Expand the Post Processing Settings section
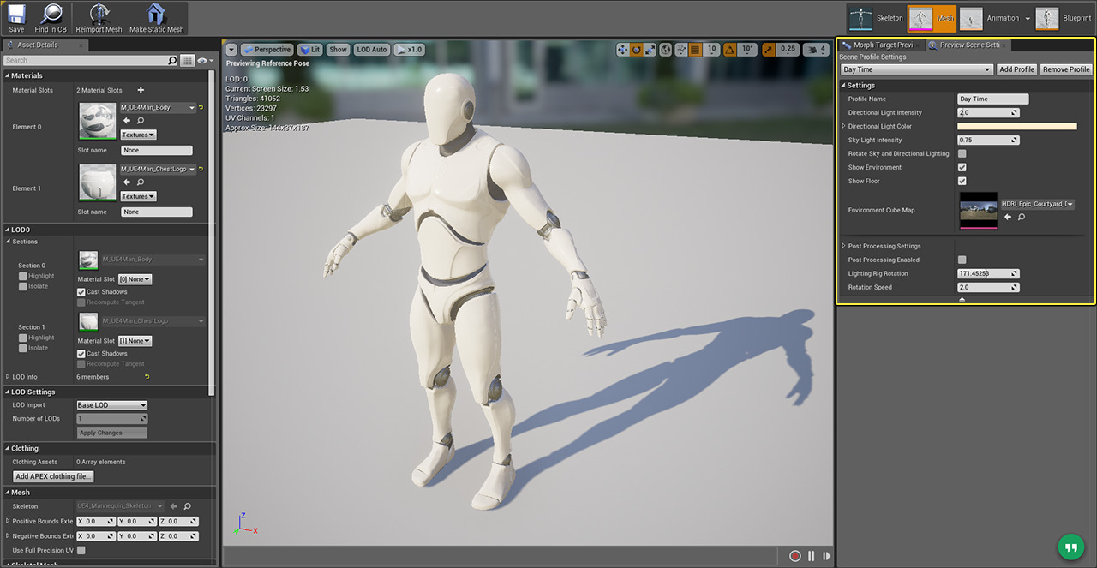1097x568 pixels. [844, 246]
